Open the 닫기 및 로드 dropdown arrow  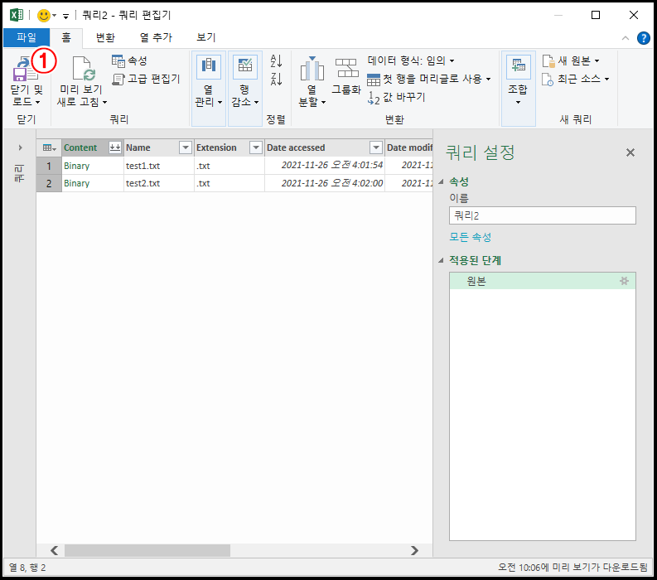(x=38, y=102)
